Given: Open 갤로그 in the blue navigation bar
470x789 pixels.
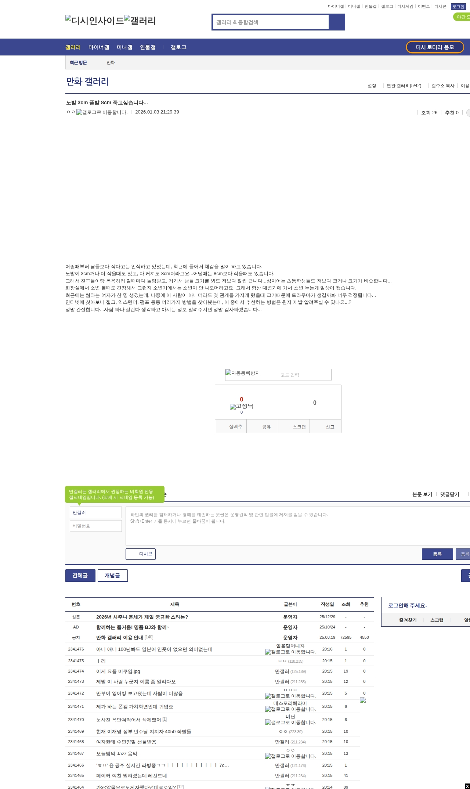Looking at the screenshot, I should [x=178, y=47].
